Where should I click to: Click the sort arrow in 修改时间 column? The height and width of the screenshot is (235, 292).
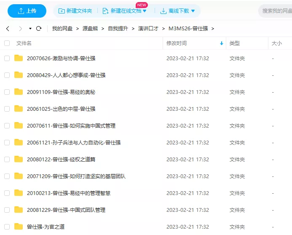pyautogui.click(x=222, y=43)
